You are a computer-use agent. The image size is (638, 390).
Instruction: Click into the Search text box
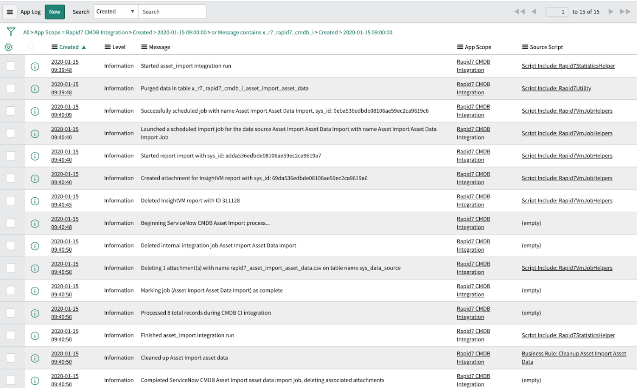tap(172, 12)
